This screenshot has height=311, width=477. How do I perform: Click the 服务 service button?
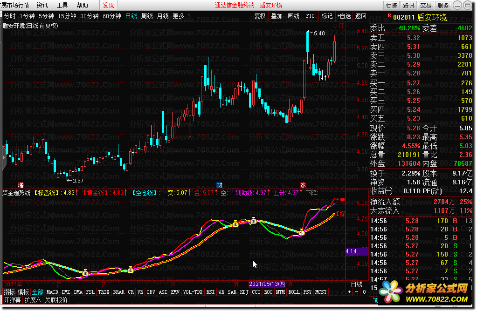[x=443, y=5]
